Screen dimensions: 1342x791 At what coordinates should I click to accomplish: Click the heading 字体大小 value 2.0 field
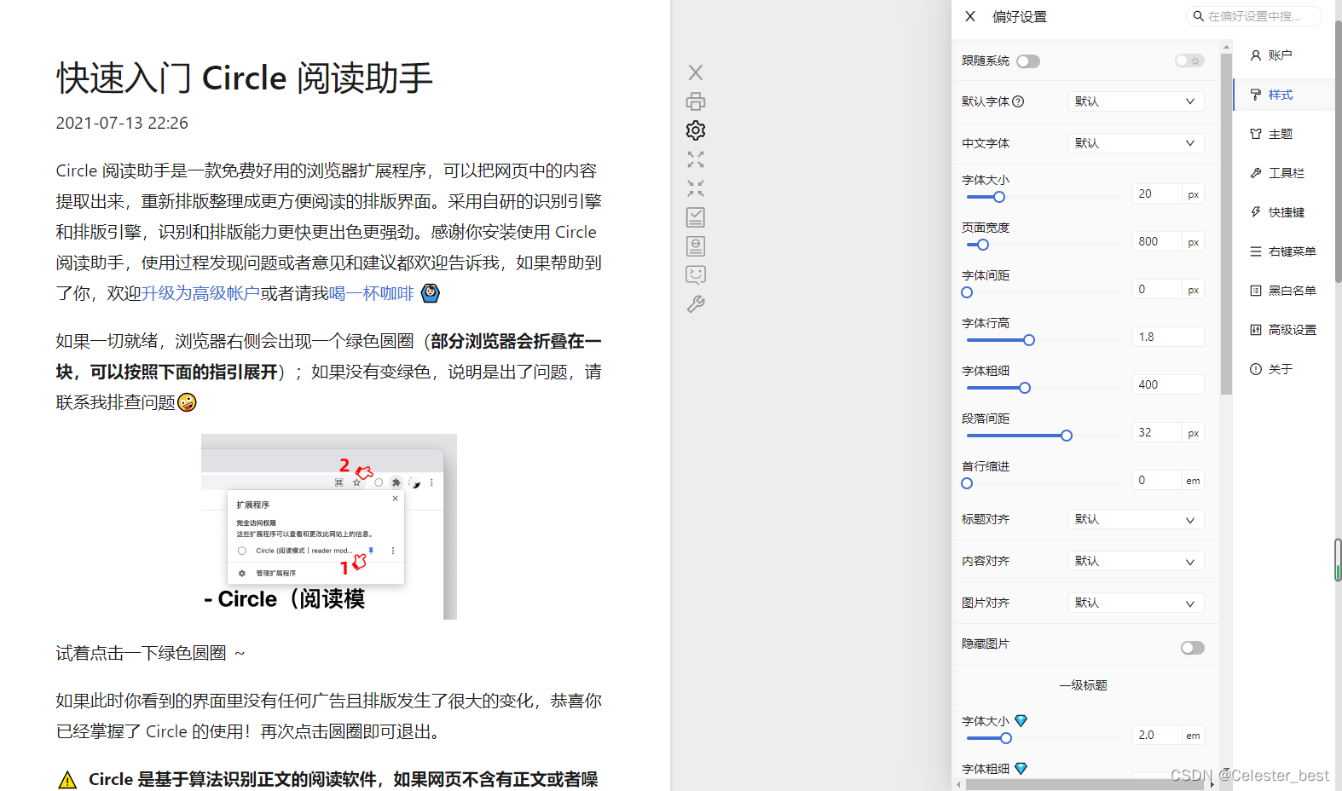tap(1157, 735)
